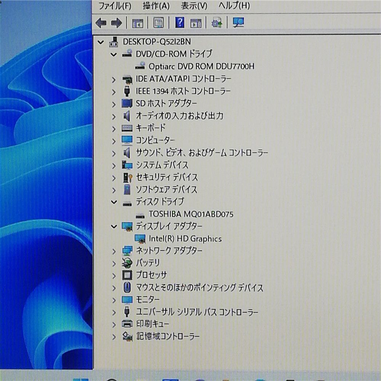Select the セキュリティ デバイス label
The width and height of the screenshot is (381, 381).
point(167,178)
